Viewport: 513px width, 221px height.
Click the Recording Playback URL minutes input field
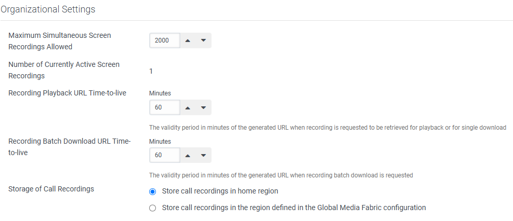tap(165, 107)
